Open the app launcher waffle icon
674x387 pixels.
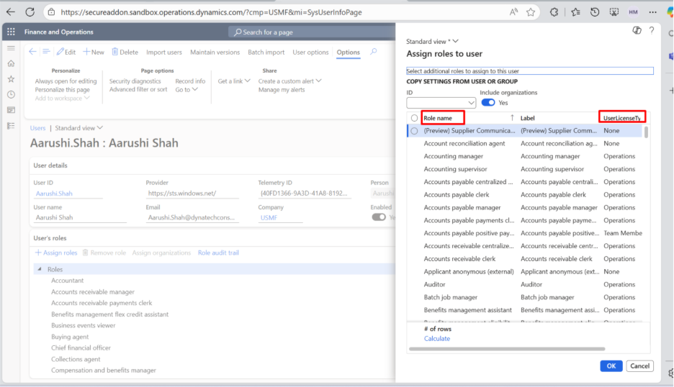pos(12,32)
